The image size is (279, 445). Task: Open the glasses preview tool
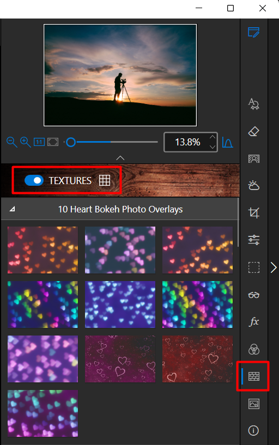point(254,295)
